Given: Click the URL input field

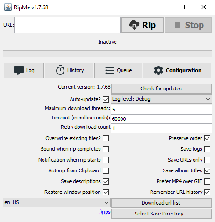Looking at the screenshot, I should click(x=67, y=25).
